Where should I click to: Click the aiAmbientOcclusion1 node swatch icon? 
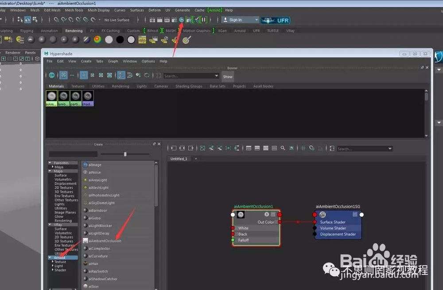241,215
